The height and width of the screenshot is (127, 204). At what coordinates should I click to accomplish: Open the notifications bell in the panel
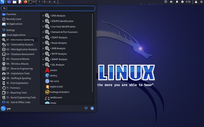click(x=177, y=2)
